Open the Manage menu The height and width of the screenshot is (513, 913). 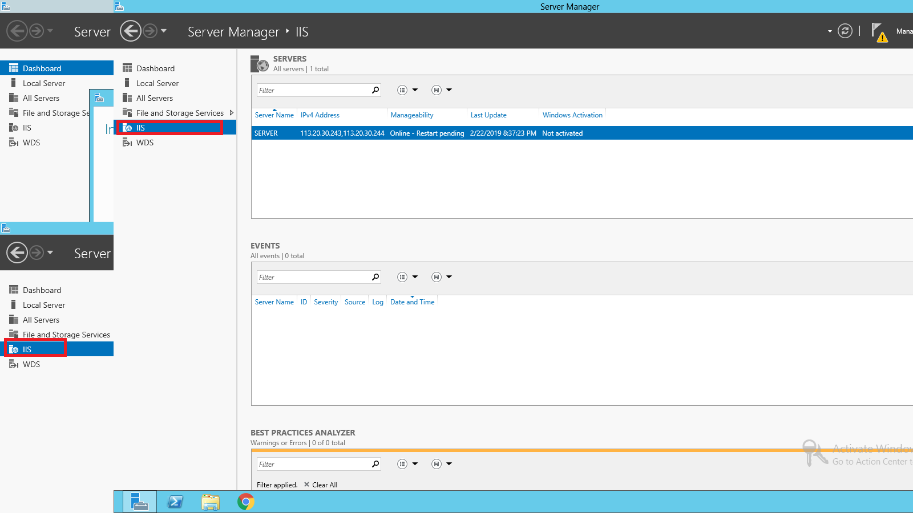click(904, 31)
